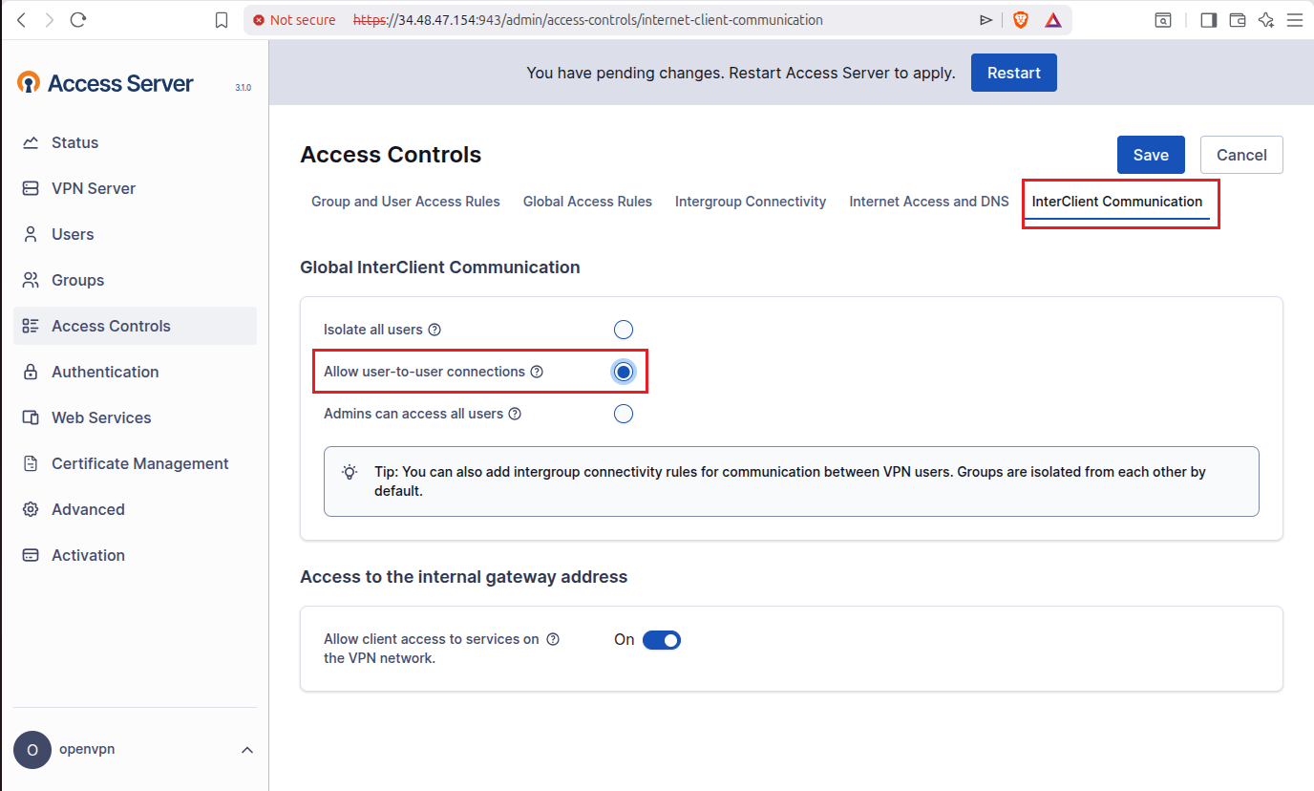Select the Isolate all users radio button

tap(624, 330)
